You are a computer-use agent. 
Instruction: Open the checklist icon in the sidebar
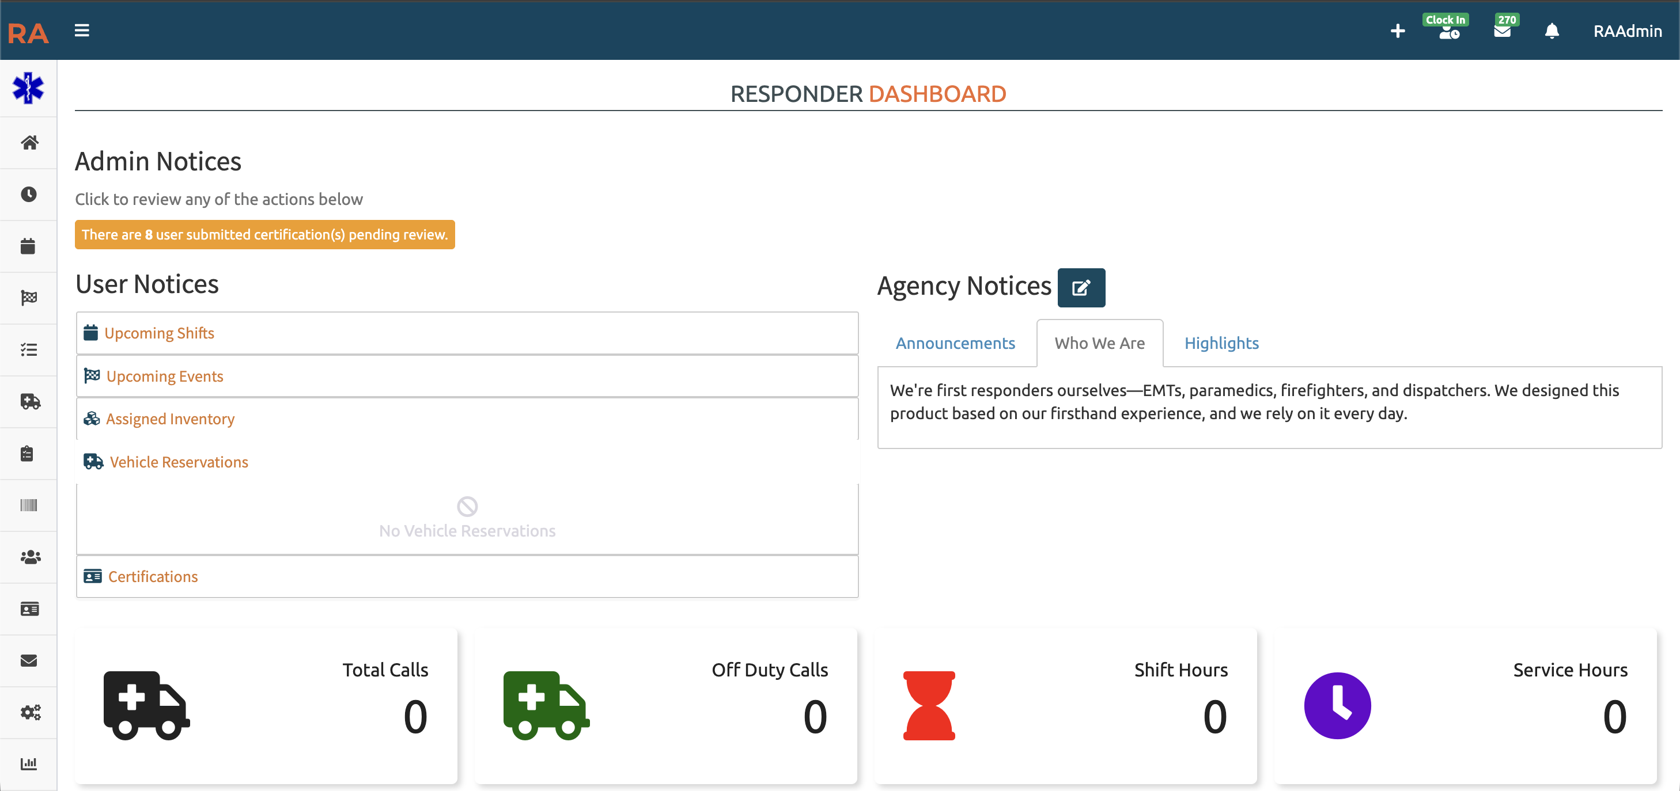29,350
